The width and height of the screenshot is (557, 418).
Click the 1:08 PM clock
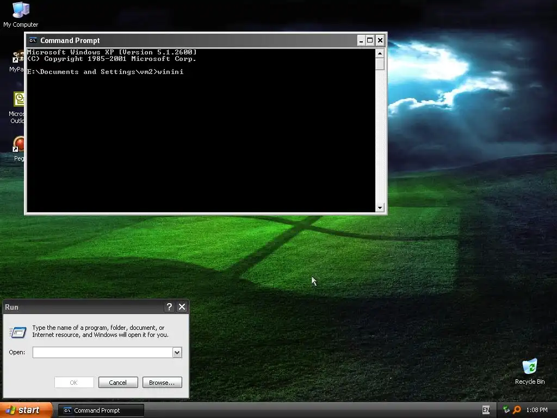point(537,410)
